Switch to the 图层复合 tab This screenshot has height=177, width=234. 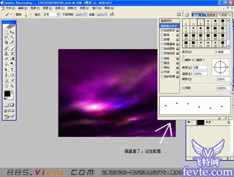tap(212, 15)
